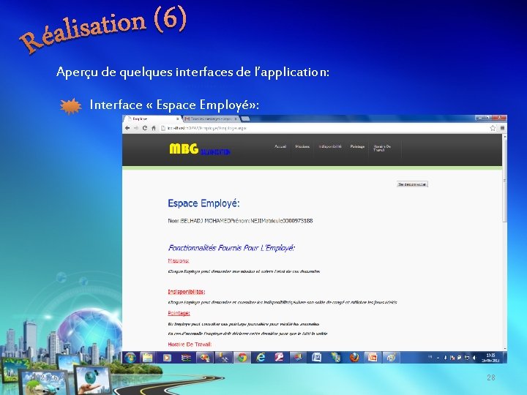Image resolution: width=527 pixels, height=395 pixels.
Task: Open the Indisponibilité menu item
Action: pos(330,146)
